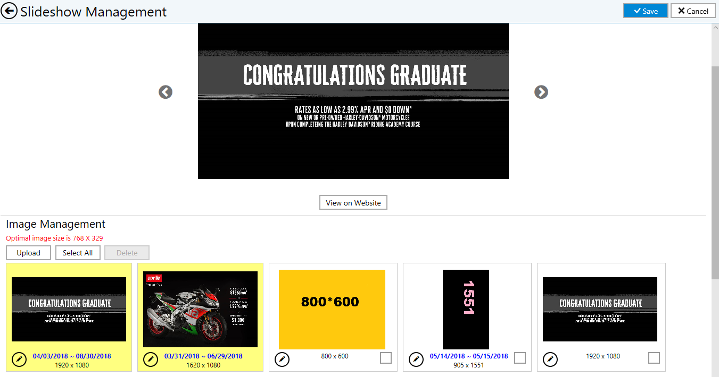Tick the checkbox for the 800 x 600 image

[x=386, y=358]
